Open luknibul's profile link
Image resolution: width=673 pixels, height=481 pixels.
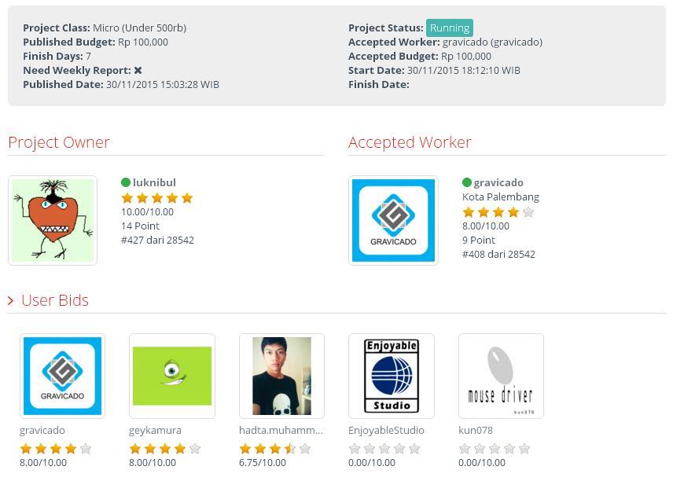coord(154,182)
